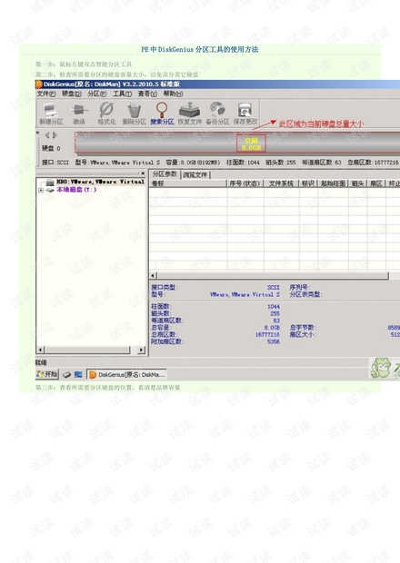Click the Search Partition (搜索分区) magnifier icon
Screen dimensions: 400x563
(x=162, y=114)
